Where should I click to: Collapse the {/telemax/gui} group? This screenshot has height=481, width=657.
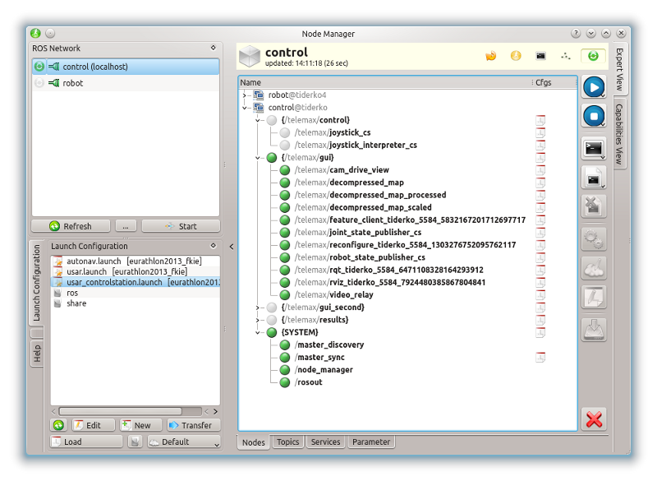258,158
